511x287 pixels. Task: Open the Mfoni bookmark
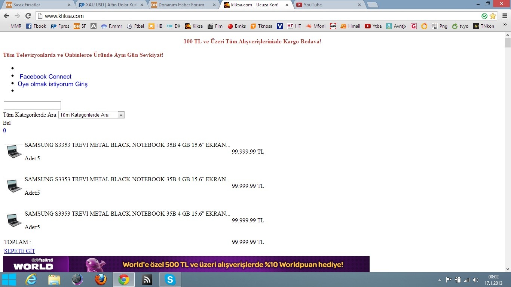315,26
